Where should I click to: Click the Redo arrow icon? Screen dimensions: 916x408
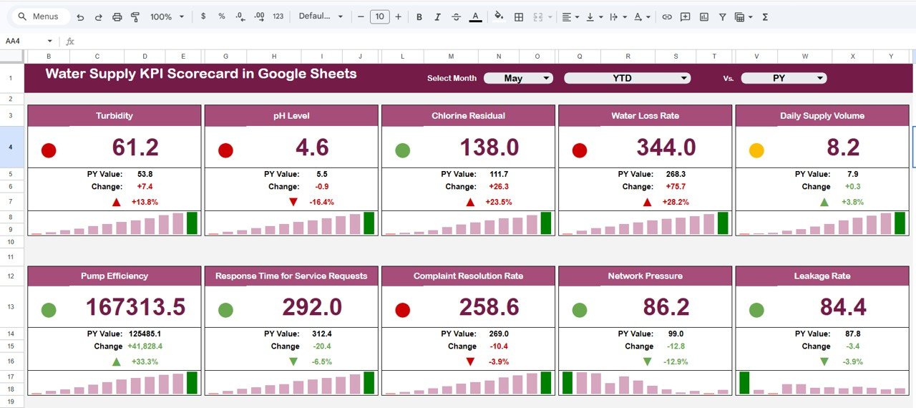[x=99, y=16]
